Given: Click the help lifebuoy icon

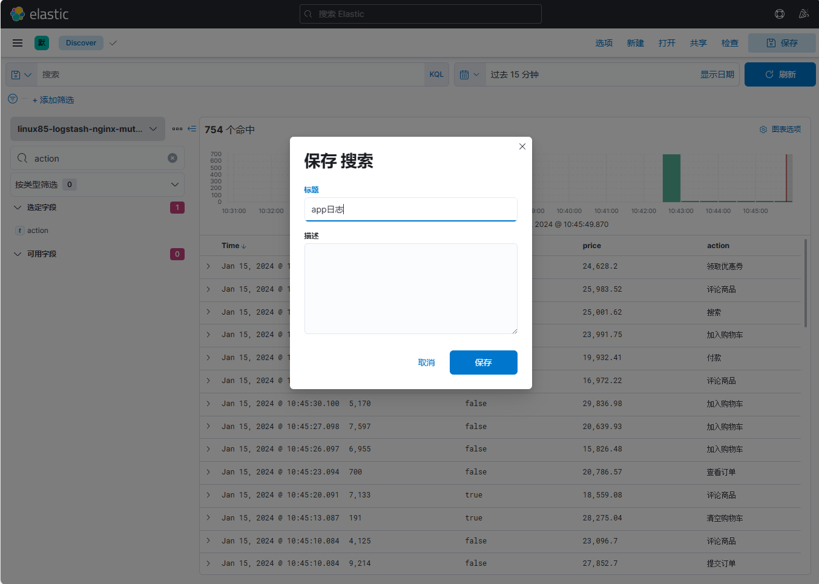Looking at the screenshot, I should coord(780,14).
